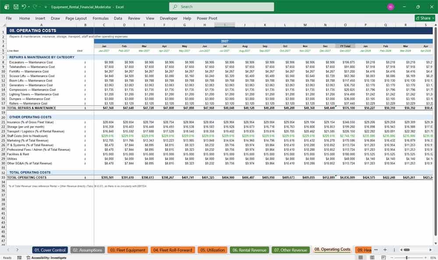438x260 pixels.
Task: Select column O header
Action: click(345, 25)
